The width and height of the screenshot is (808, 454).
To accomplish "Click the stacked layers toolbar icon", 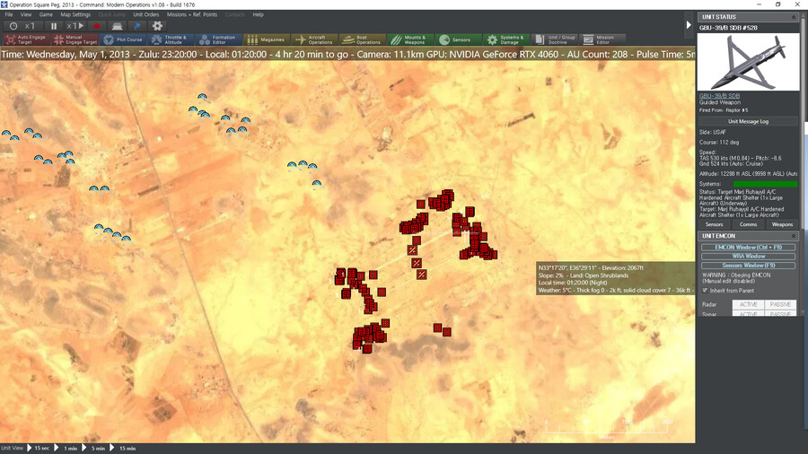I will pos(117,26).
